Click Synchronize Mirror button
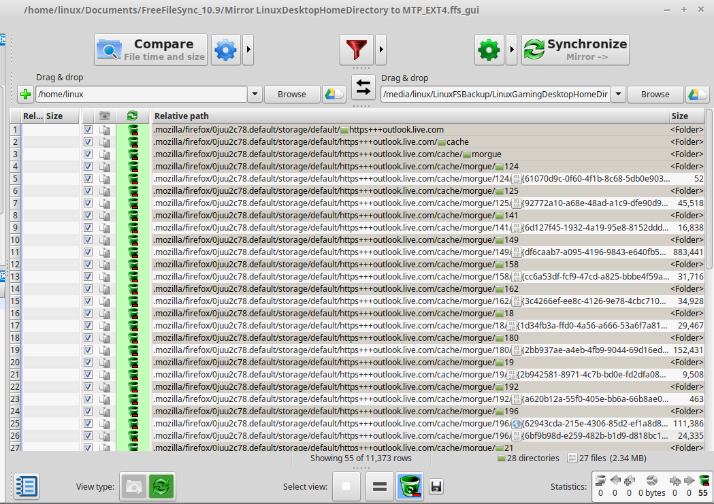 click(576, 50)
